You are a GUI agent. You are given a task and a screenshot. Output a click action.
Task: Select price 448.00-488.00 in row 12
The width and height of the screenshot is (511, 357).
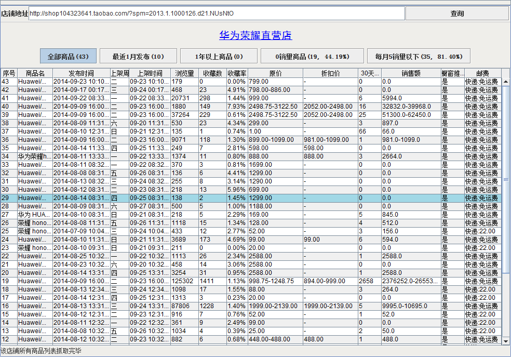pyautogui.click(x=275, y=339)
